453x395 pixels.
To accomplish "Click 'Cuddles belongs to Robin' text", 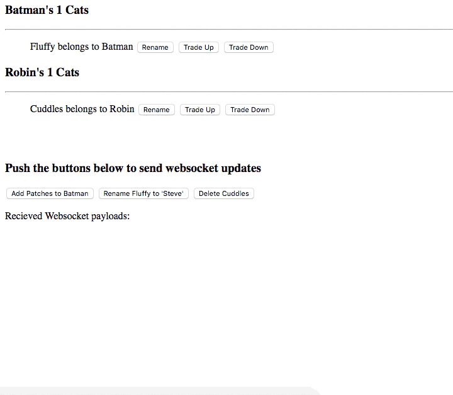I will (x=82, y=109).
